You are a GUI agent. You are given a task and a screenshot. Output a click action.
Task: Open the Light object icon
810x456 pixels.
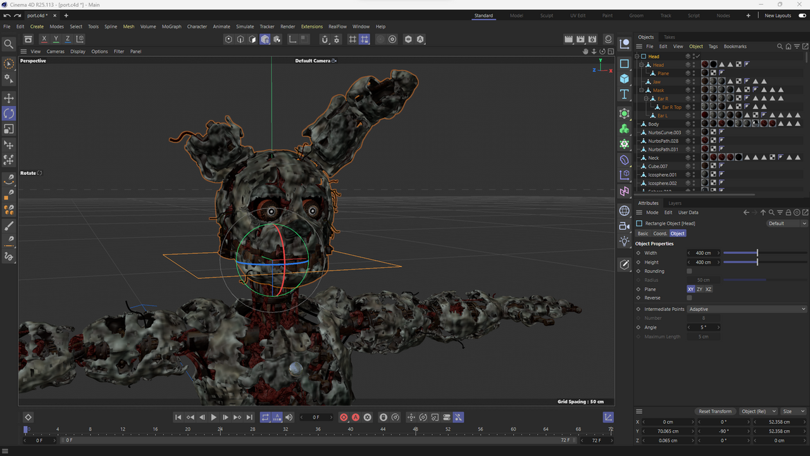(625, 241)
